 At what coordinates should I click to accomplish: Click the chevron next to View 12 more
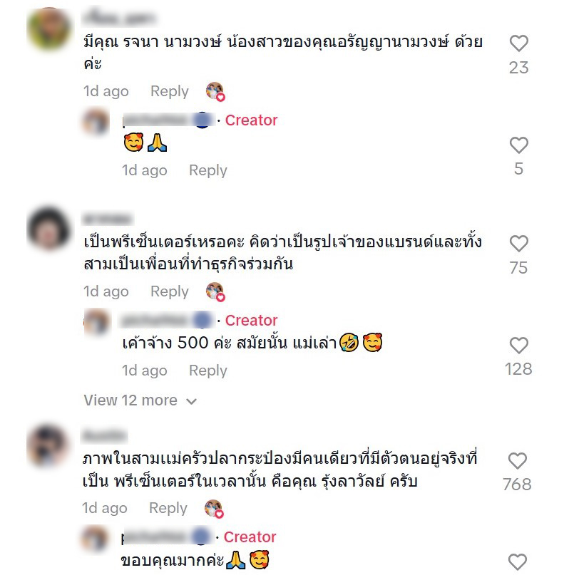click(x=191, y=402)
